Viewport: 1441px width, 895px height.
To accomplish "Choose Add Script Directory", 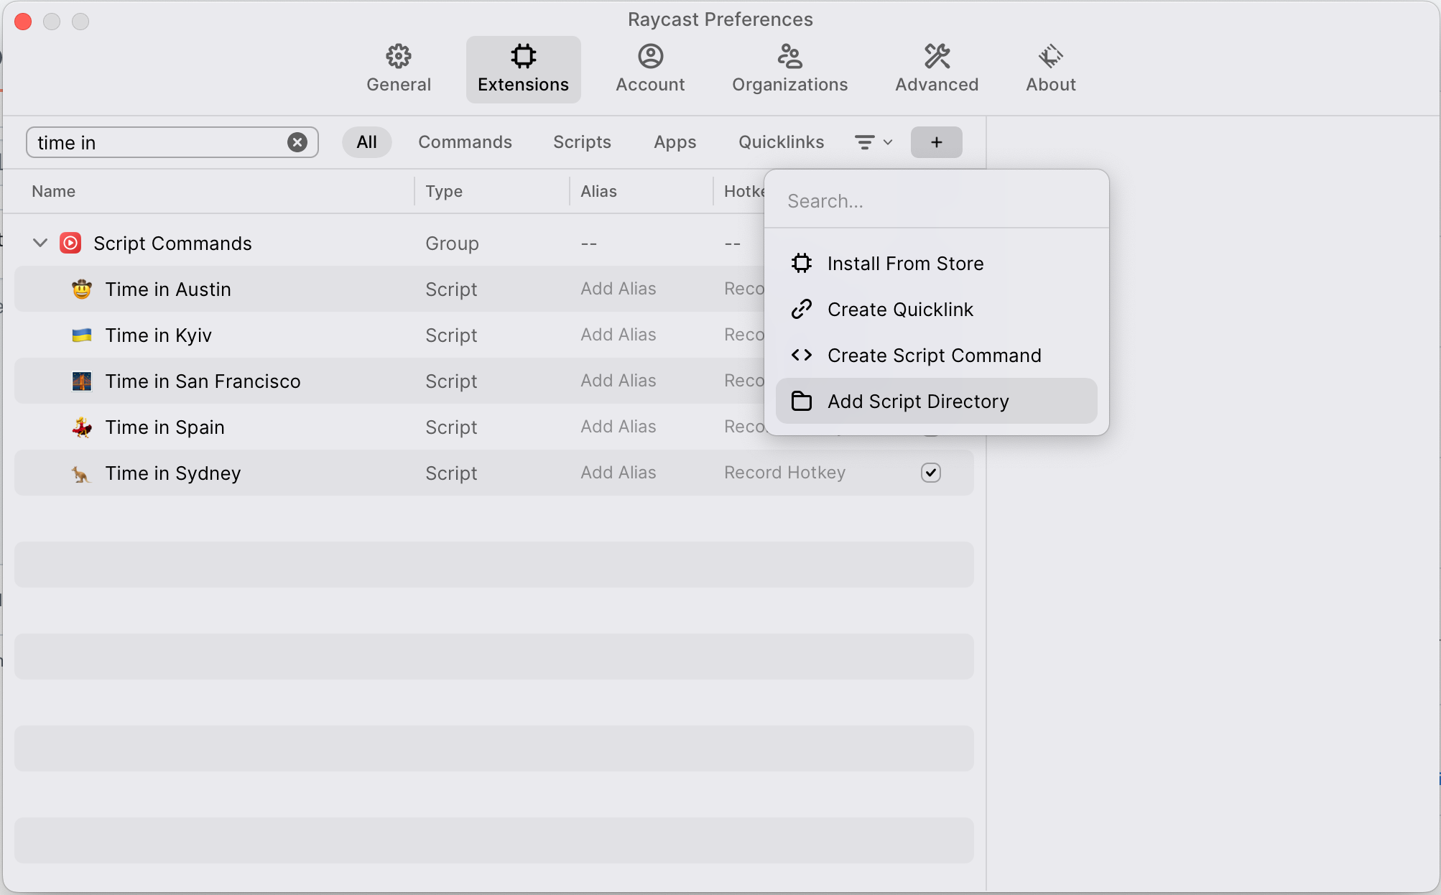I will point(918,402).
